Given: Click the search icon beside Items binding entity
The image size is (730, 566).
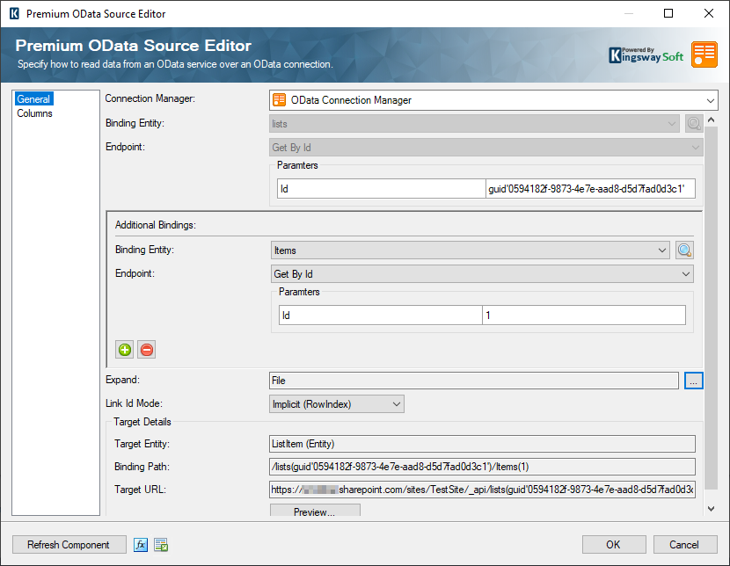Looking at the screenshot, I should [685, 250].
